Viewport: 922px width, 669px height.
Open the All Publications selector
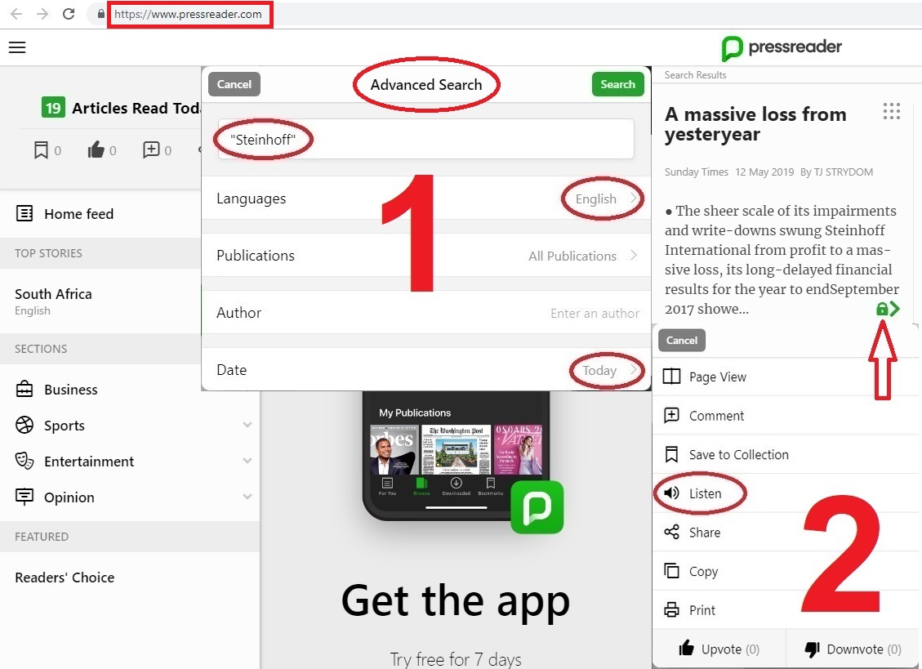pos(582,256)
